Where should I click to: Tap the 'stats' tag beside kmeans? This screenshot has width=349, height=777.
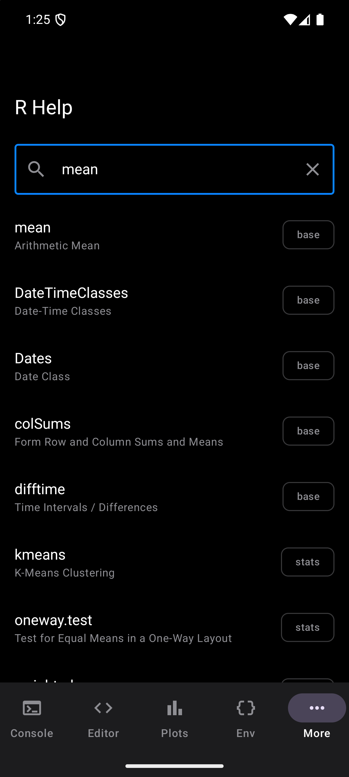307,562
